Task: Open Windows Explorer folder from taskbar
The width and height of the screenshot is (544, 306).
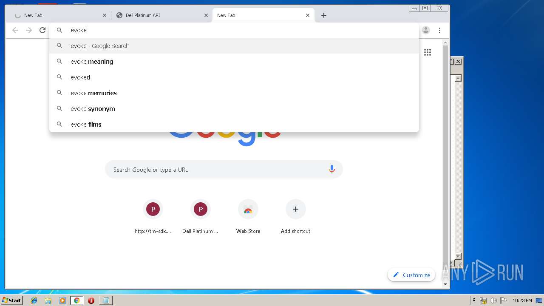Action: (48, 300)
